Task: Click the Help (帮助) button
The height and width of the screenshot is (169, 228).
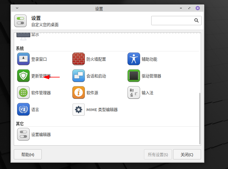Action: 28,155
